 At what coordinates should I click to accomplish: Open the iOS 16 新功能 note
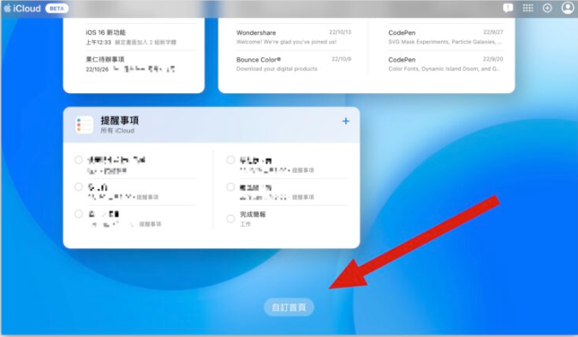(x=140, y=37)
